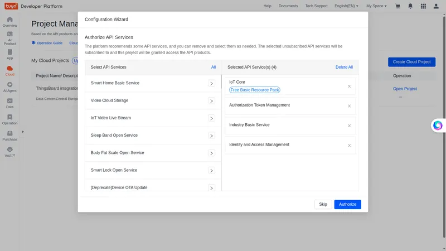Open the Operation Guide link
Image resolution: width=446 pixels, height=251 pixels.
47,43
